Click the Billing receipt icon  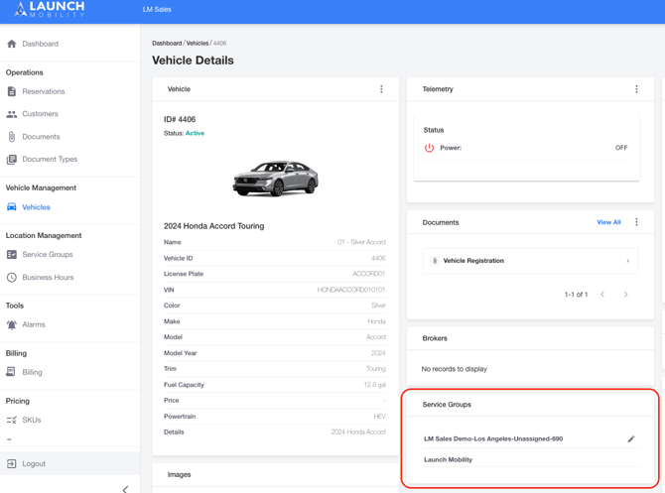point(11,372)
